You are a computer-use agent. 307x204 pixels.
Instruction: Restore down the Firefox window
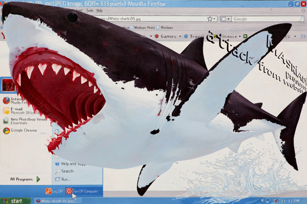297,4
